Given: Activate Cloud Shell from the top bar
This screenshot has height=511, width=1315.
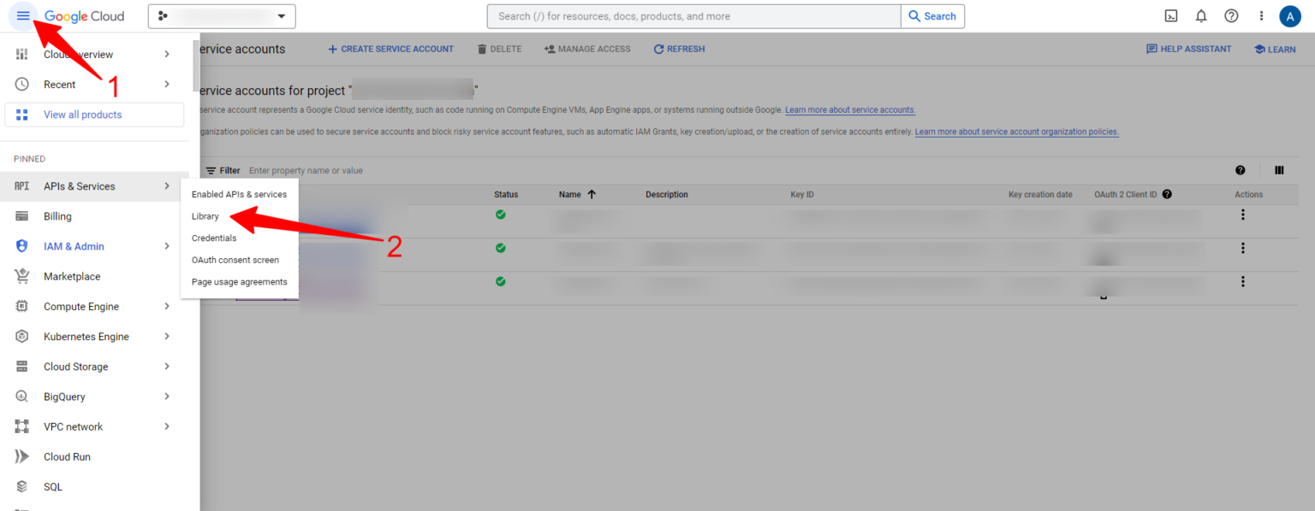Looking at the screenshot, I should pyautogui.click(x=1170, y=15).
